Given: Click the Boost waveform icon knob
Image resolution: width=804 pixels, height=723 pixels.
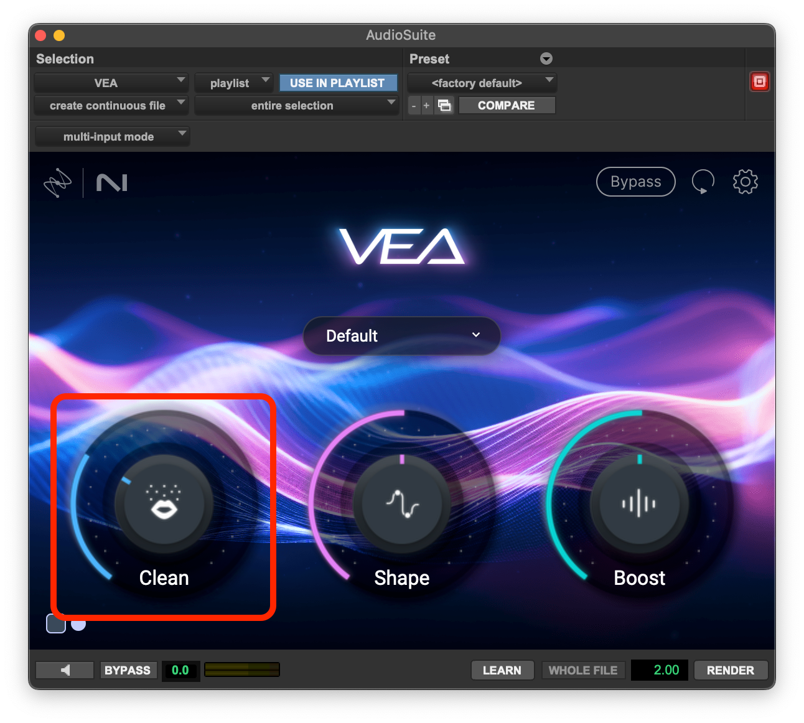Looking at the screenshot, I should pos(639,503).
